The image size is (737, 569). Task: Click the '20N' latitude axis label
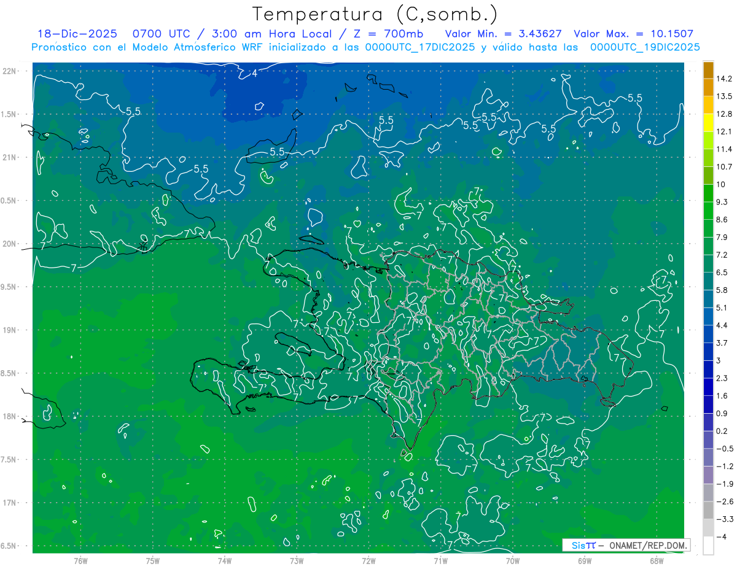click(9, 244)
